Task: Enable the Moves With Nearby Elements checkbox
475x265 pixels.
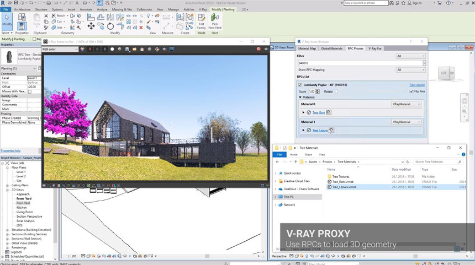Action: pos(30,91)
